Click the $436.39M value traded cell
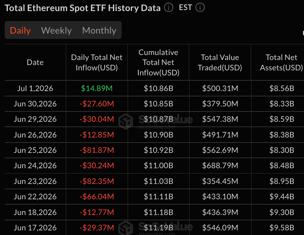 pyautogui.click(x=220, y=212)
